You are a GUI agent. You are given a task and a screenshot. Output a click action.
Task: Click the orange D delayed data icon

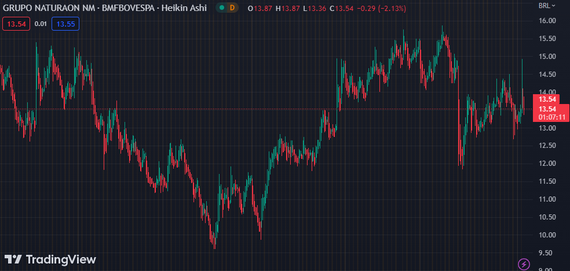coord(232,8)
